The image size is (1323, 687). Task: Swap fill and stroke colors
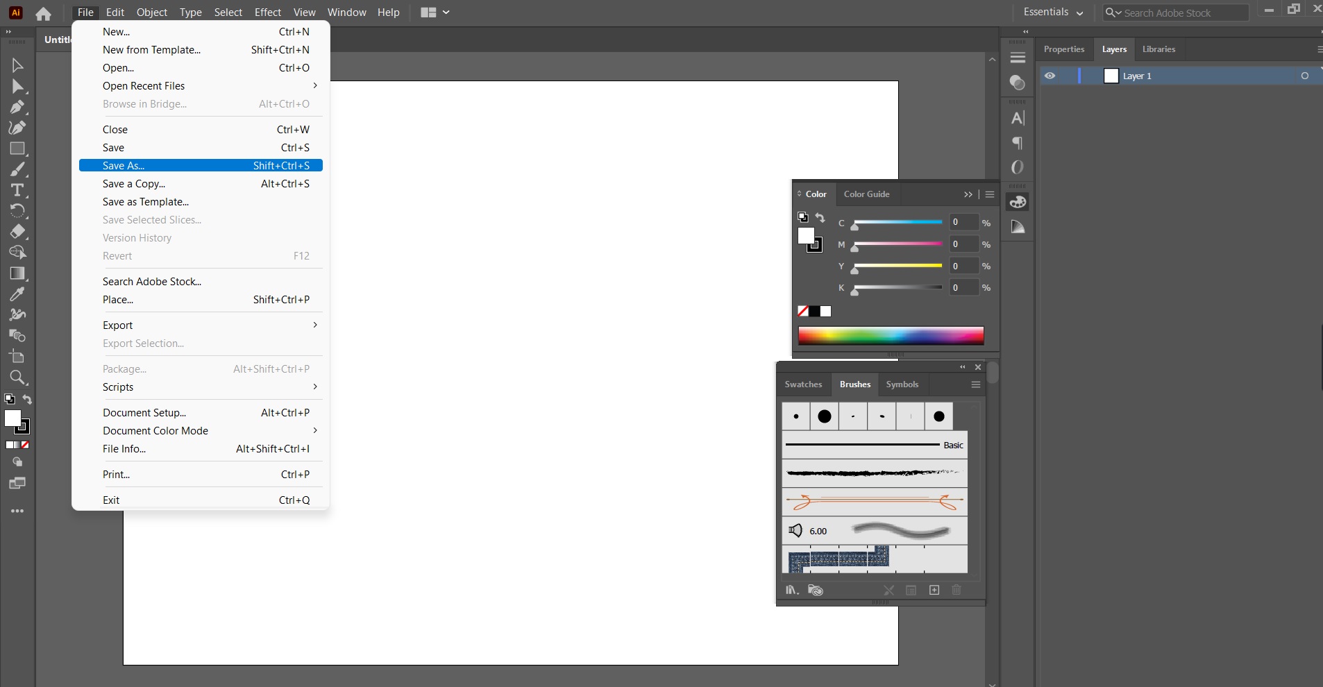coord(26,400)
